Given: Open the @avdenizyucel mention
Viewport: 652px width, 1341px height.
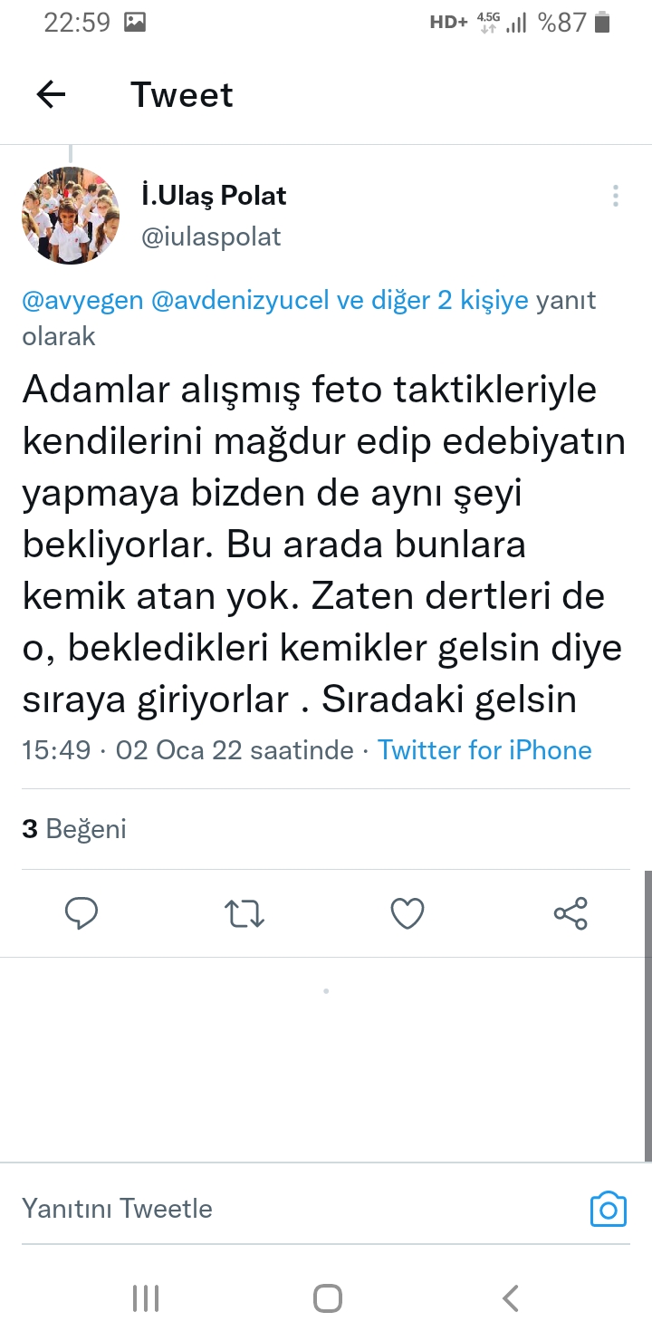Looking at the screenshot, I should (240, 301).
